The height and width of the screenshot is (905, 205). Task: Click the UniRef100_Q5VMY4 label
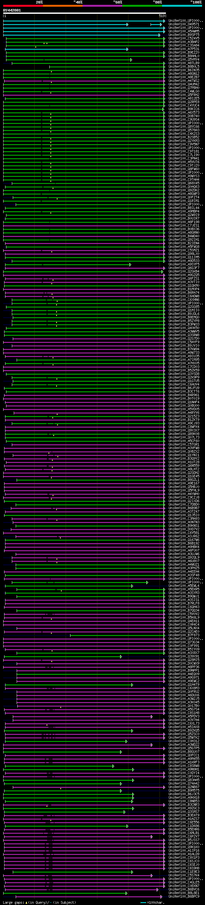click(x=184, y=59)
